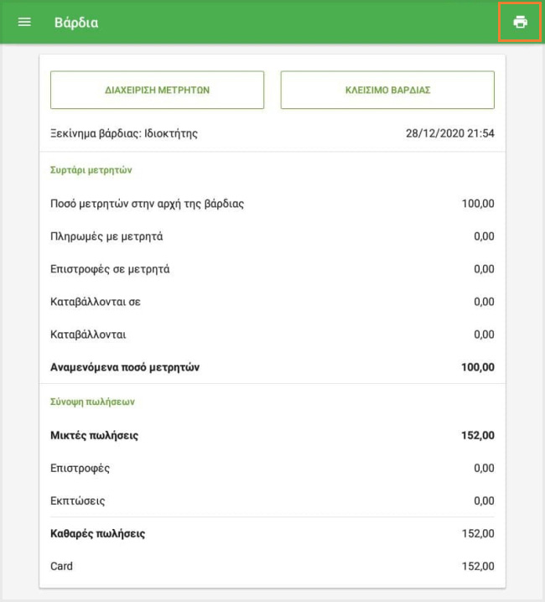Click the Card payment row label

click(62, 567)
